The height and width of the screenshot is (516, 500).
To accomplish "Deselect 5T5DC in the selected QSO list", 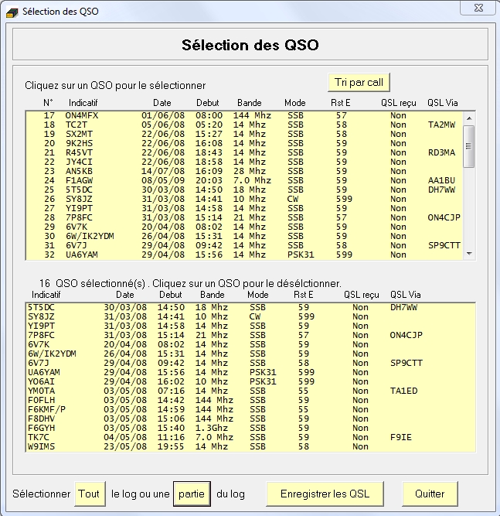I will pos(250,307).
